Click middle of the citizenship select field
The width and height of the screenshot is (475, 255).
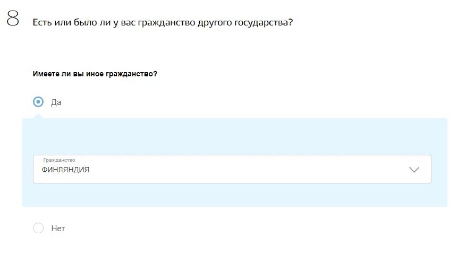click(232, 169)
